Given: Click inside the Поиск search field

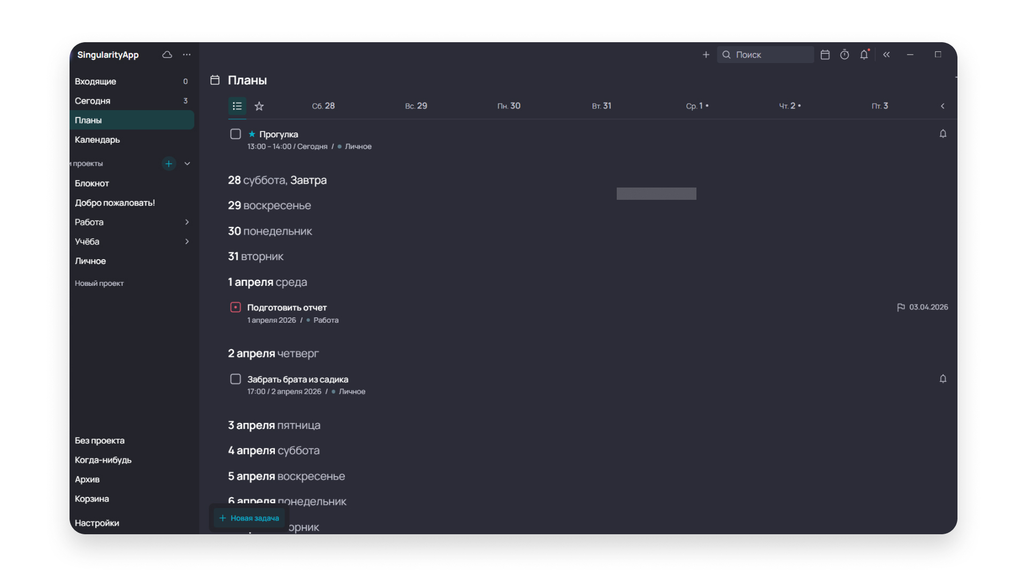Looking at the screenshot, I should 765,54.
